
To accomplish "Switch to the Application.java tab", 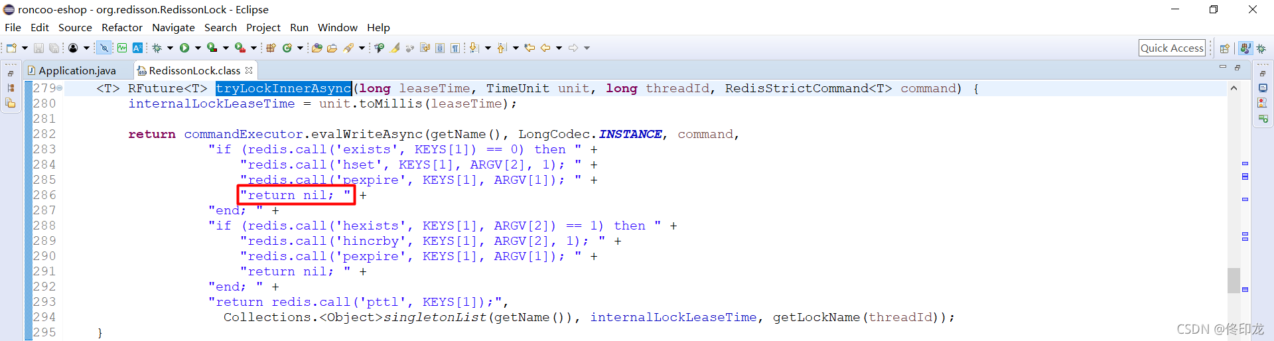I will click(77, 70).
